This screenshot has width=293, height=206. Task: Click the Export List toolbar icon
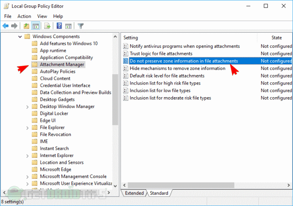pos(47,26)
